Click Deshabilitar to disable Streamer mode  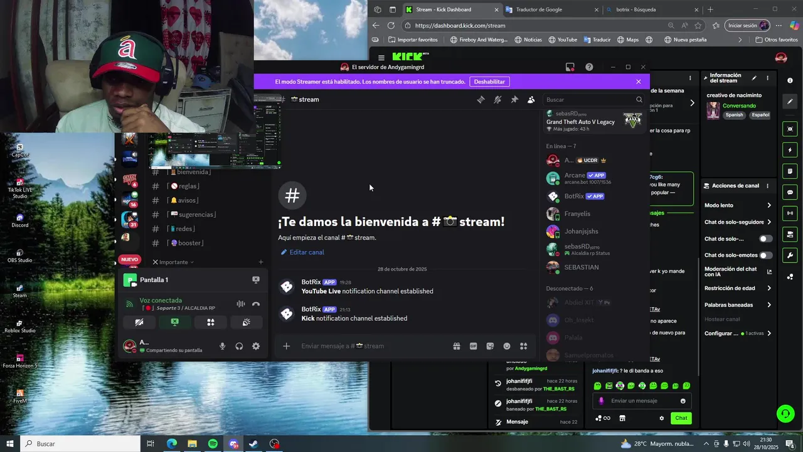point(489,82)
